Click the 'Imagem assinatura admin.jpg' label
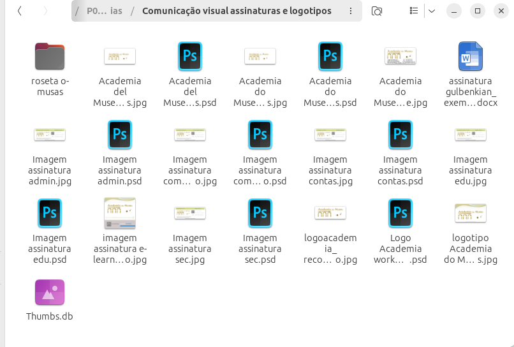This screenshot has width=514, height=347. 50,170
